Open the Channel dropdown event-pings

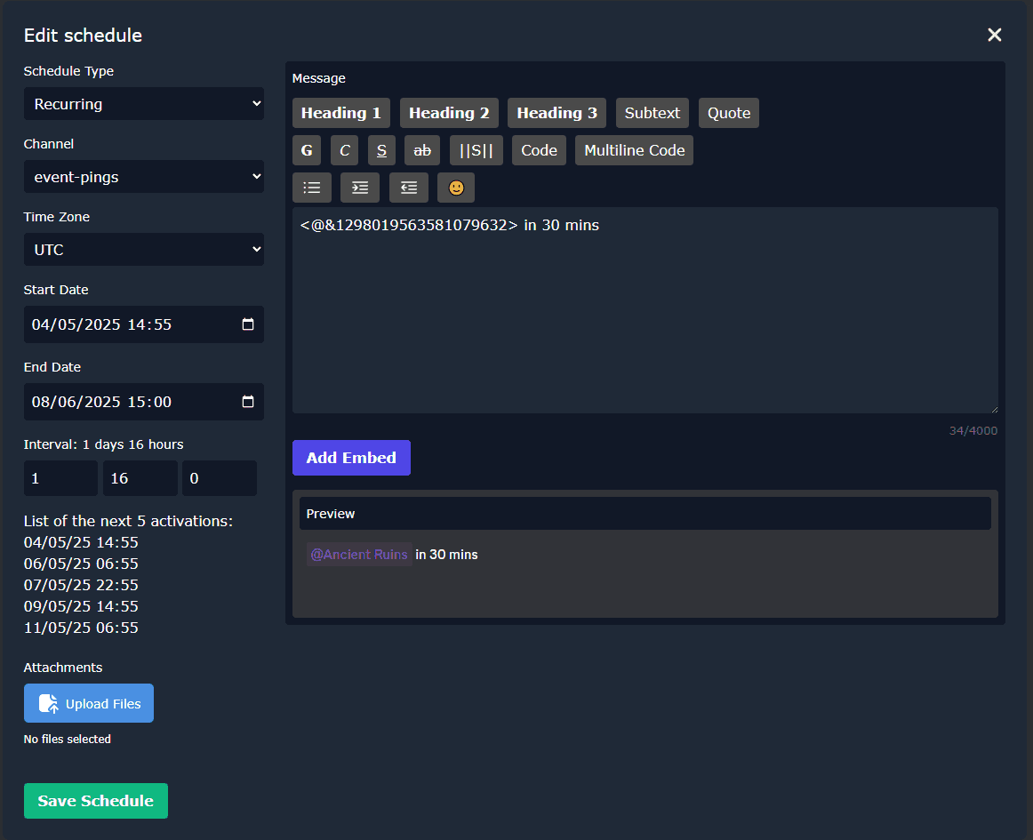144,177
